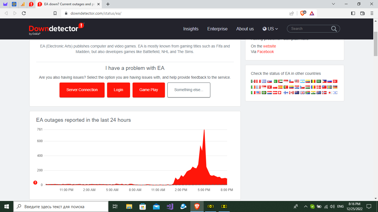Select the Hong Kong flag
Screen dimensions: 378x212
[x=270, y=87]
